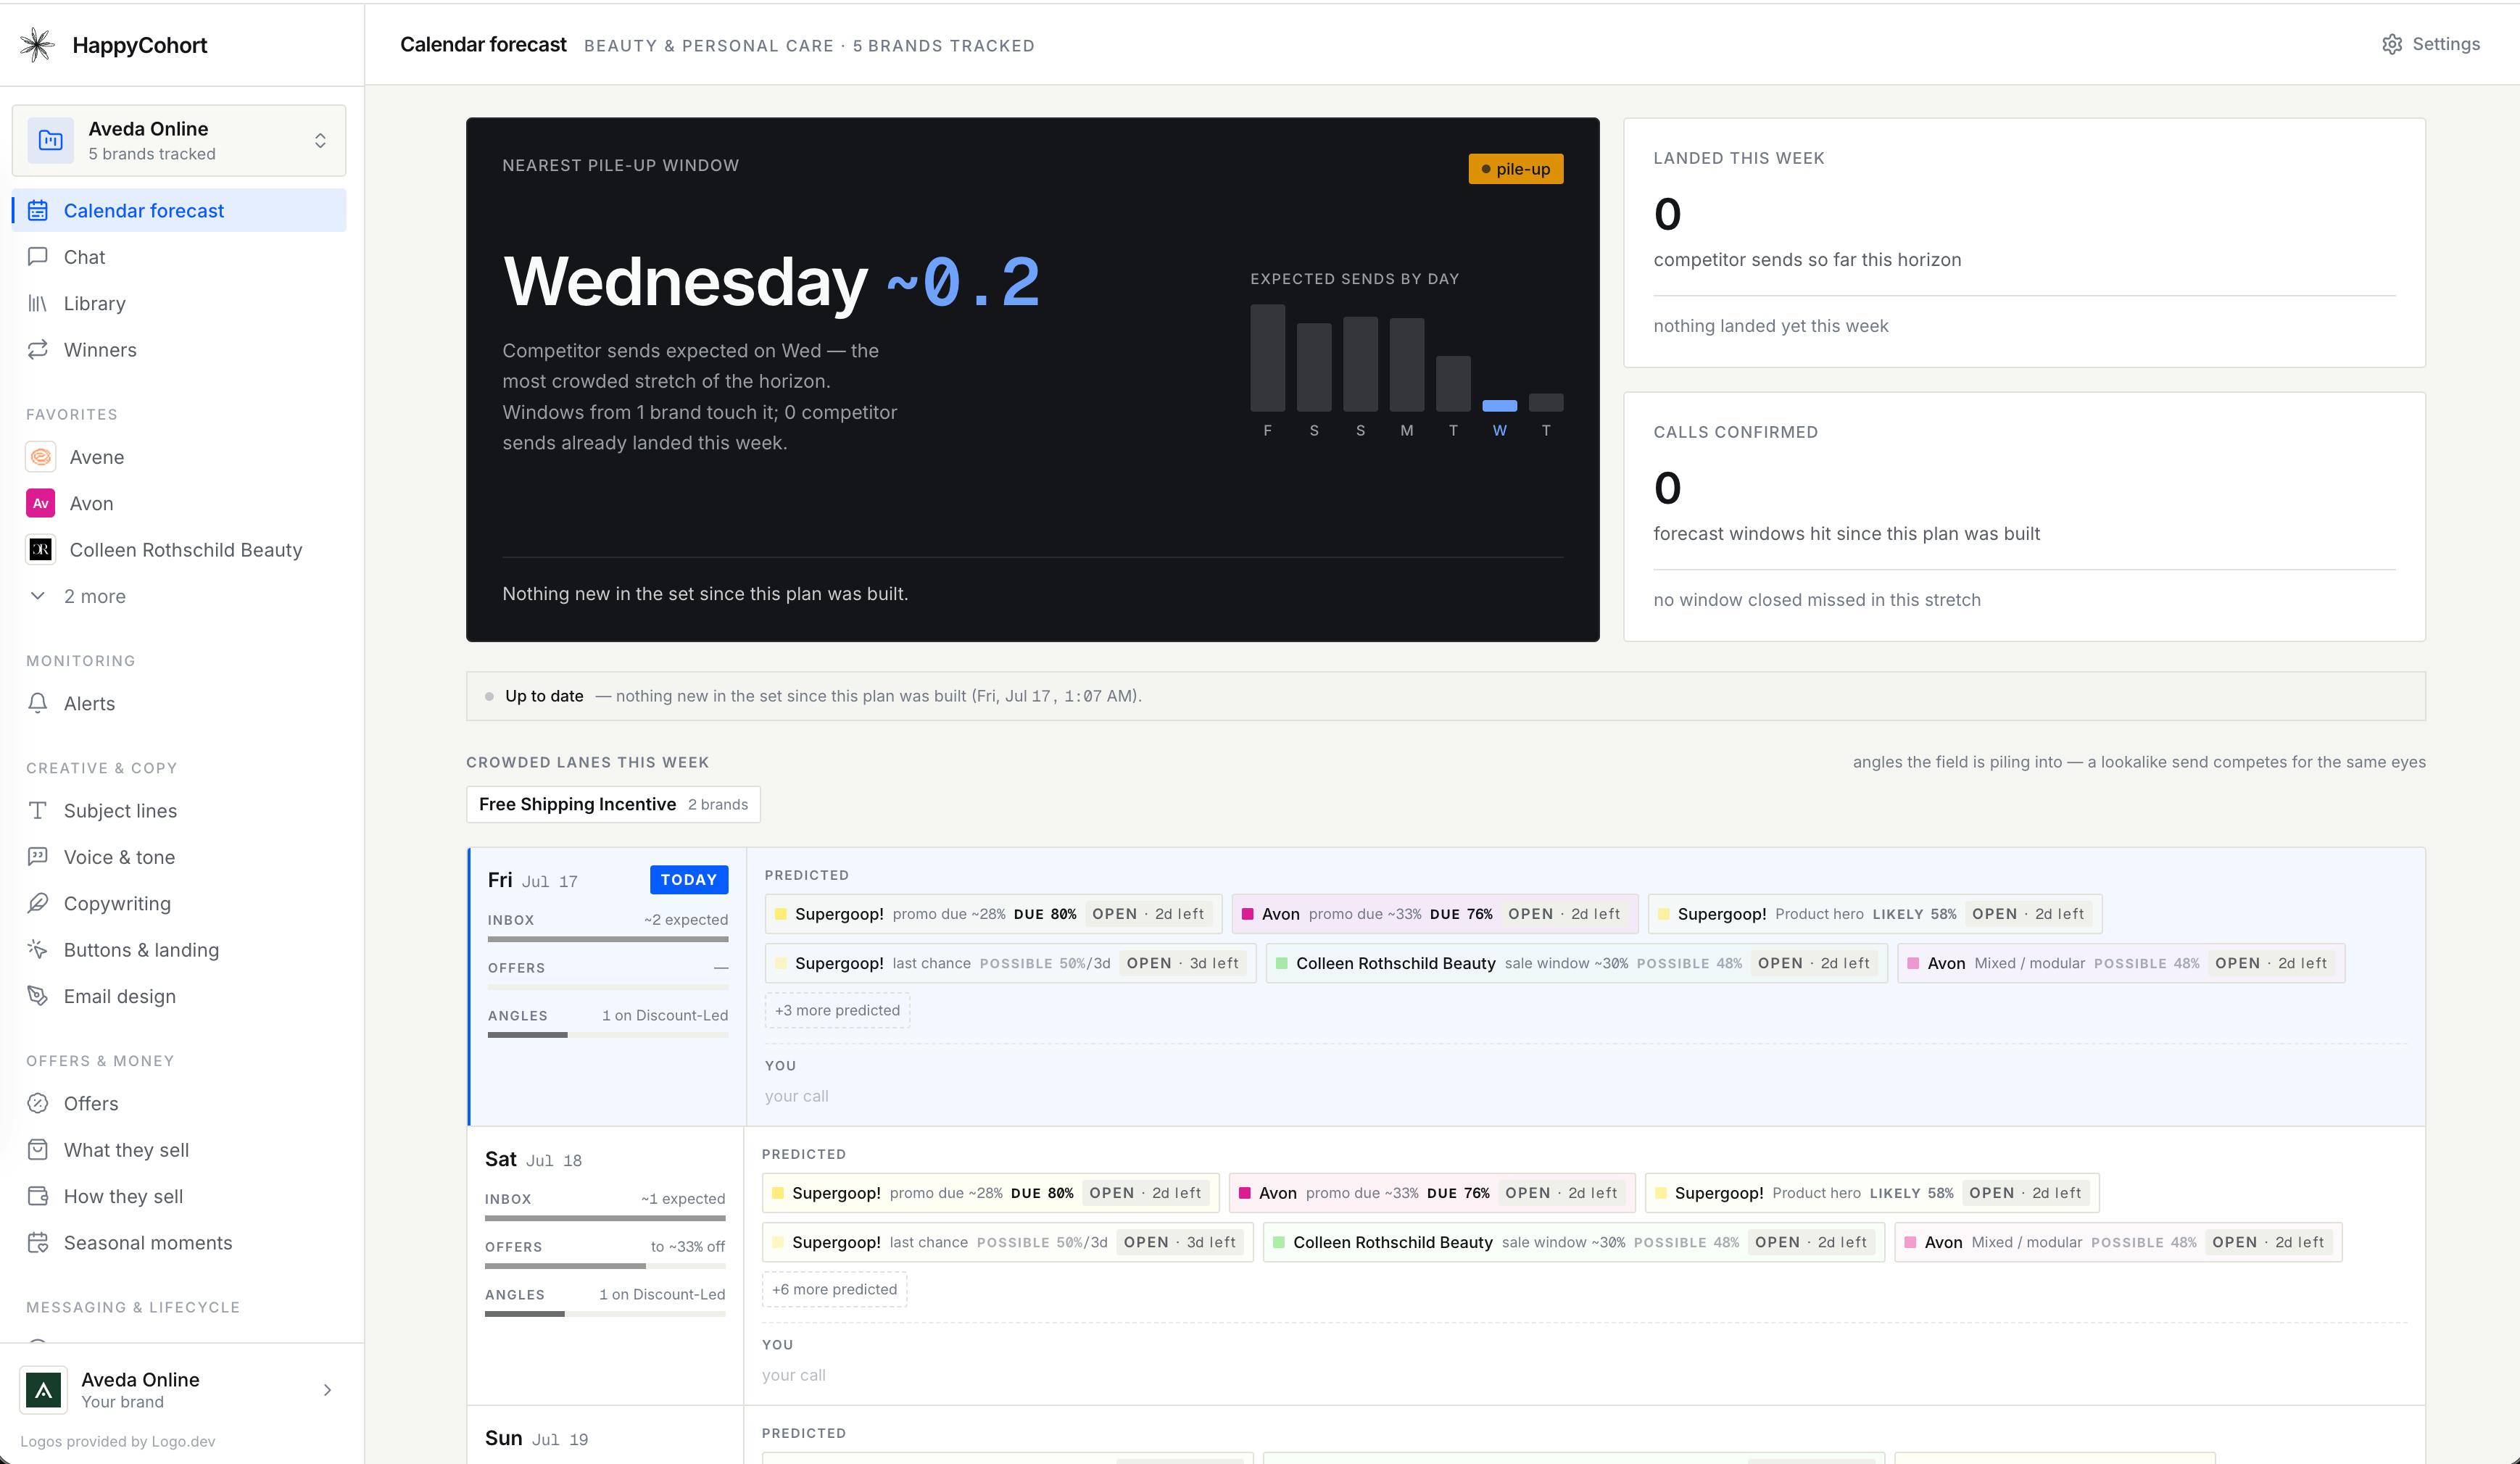Click the HappyCohort starburst logo
2520x1464 pixels.
click(37, 45)
